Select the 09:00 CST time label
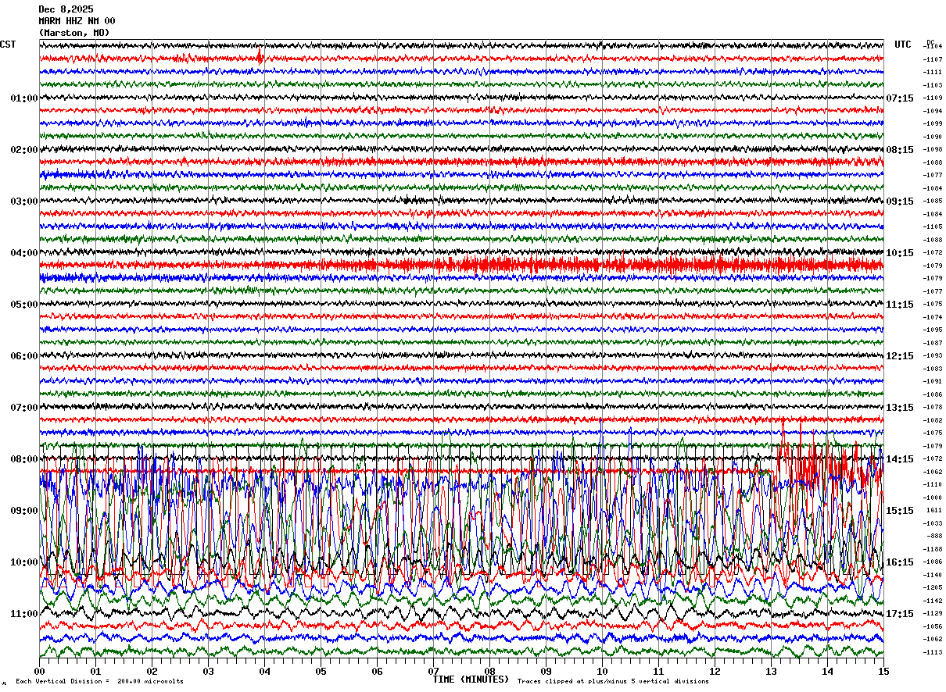The image size is (946, 692). point(24,511)
